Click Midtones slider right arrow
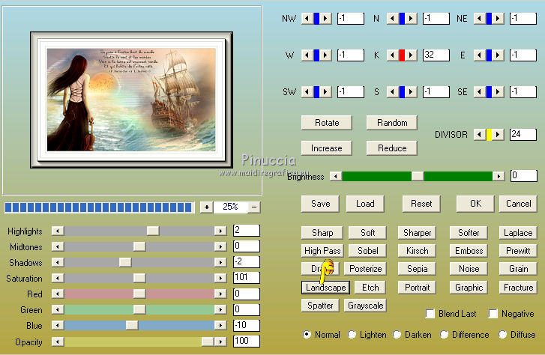 pyautogui.click(x=220, y=246)
